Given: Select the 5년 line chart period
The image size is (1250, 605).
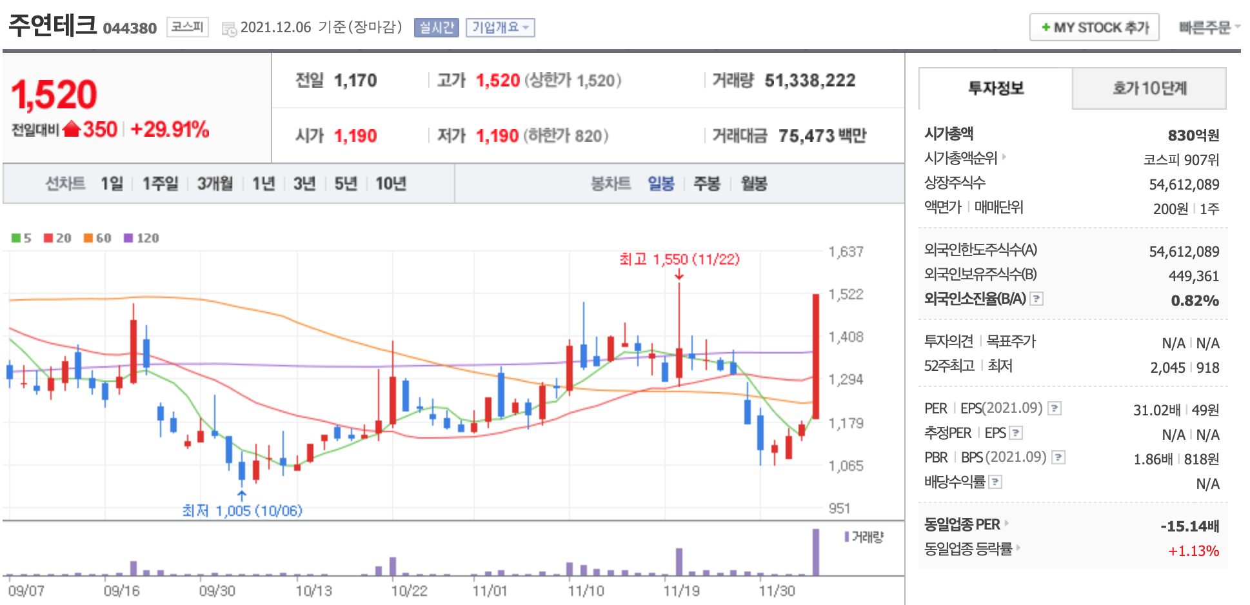Looking at the screenshot, I should pyautogui.click(x=346, y=184).
